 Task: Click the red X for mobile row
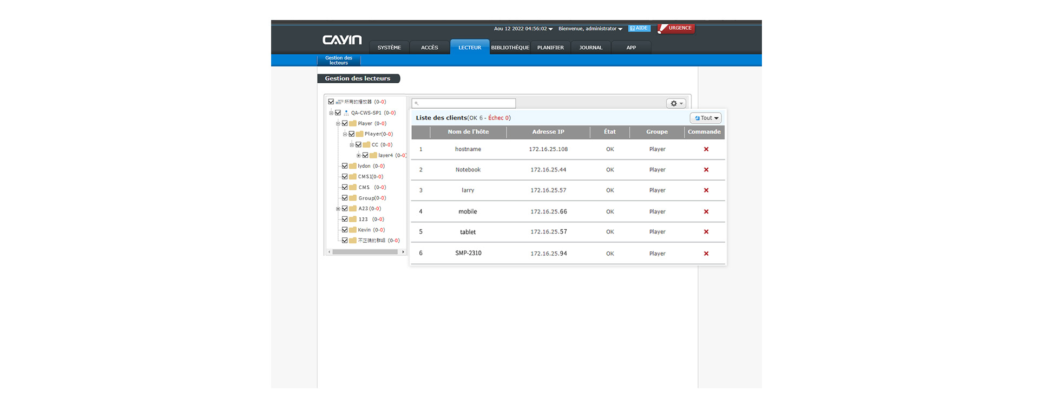706,212
